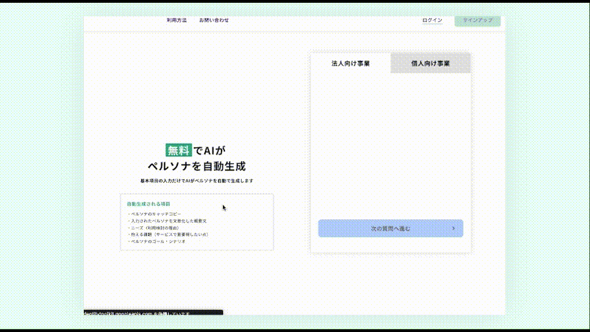Click the ペルソナのキャッチコピー list item
Screen dimensions: 590x332
pos(156,214)
